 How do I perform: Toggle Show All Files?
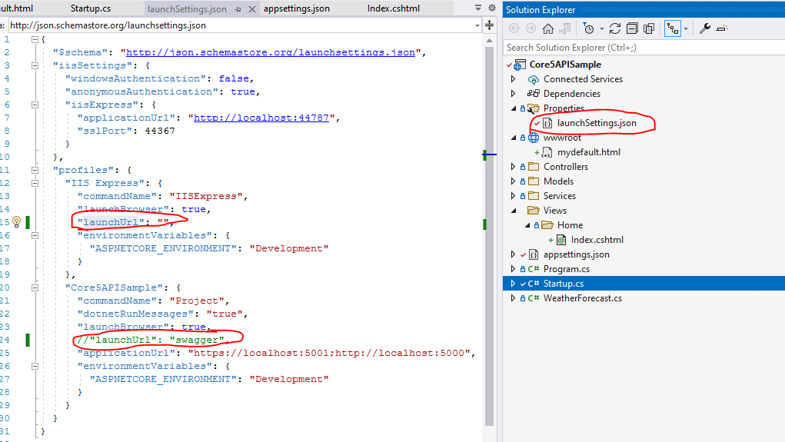point(649,28)
